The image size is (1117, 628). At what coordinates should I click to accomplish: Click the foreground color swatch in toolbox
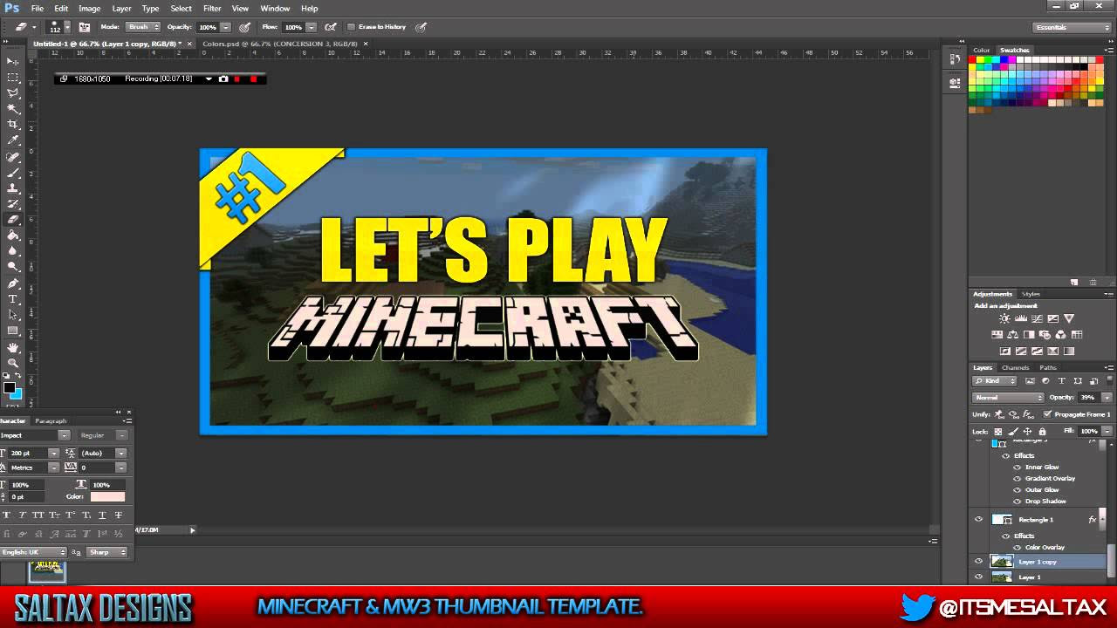click(9, 387)
